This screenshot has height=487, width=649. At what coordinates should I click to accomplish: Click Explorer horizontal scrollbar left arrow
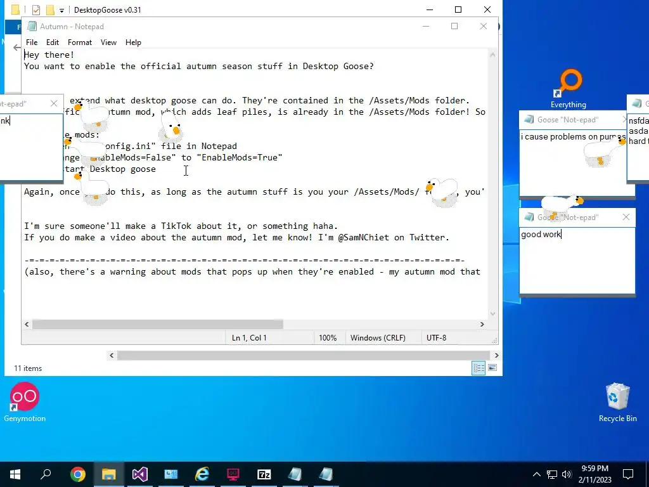[x=112, y=355]
